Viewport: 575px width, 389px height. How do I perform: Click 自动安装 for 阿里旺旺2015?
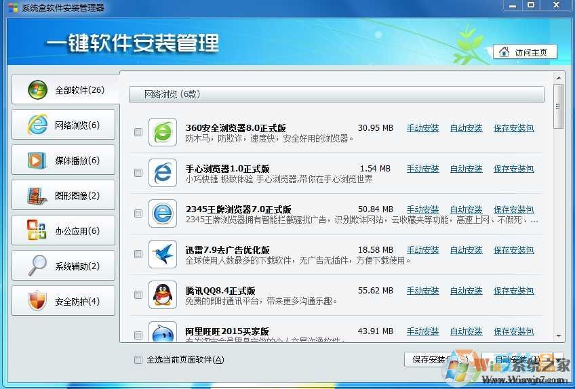click(x=466, y=331)
